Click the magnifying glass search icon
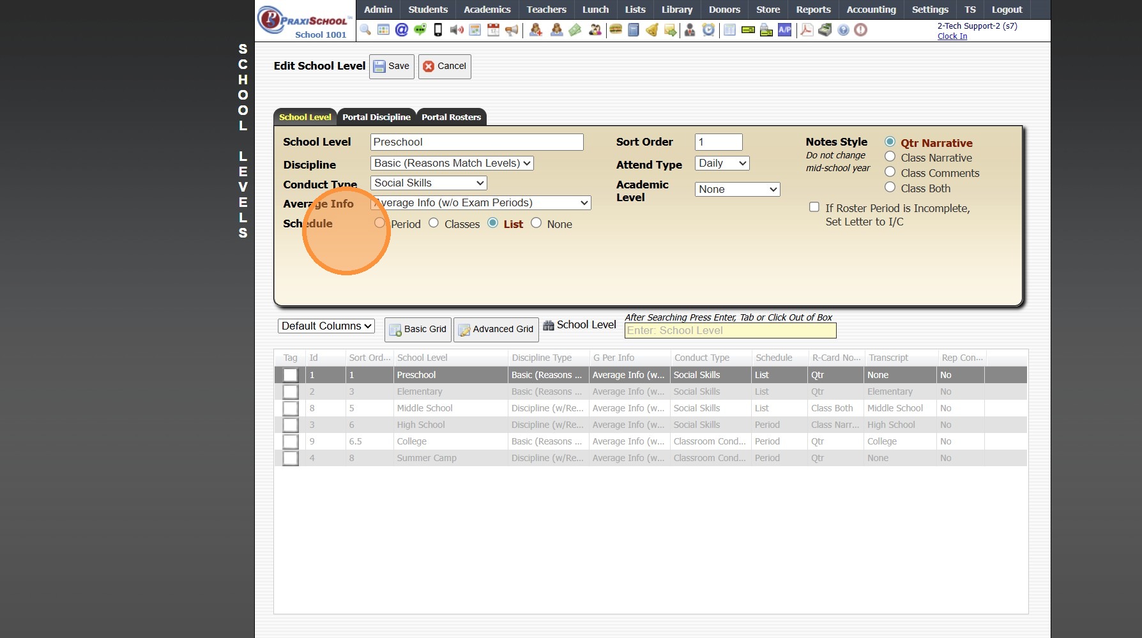The image size is (1142, 638). coord(365,30)
